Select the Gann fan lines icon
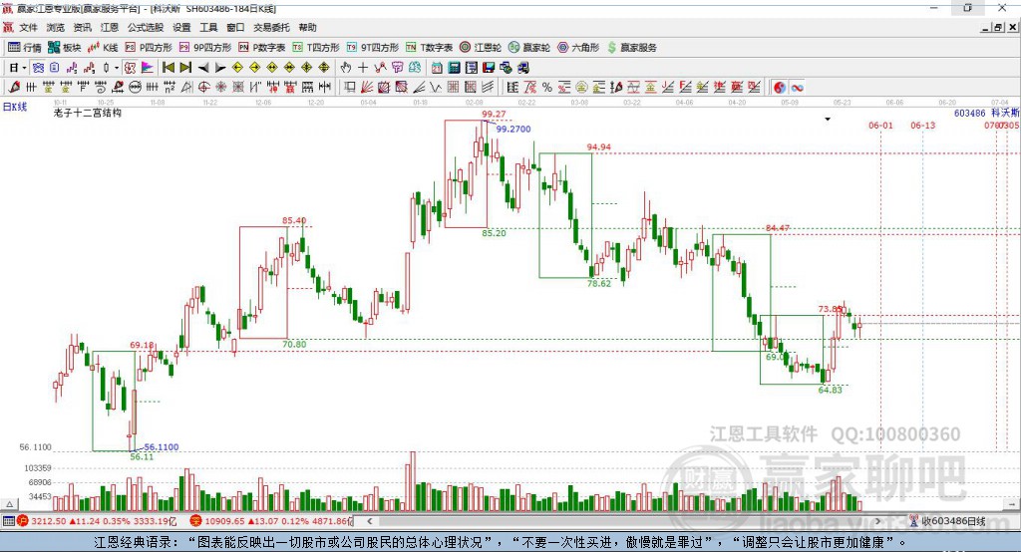This screenshot has height=552, width=1021. (x=368, y=87)
